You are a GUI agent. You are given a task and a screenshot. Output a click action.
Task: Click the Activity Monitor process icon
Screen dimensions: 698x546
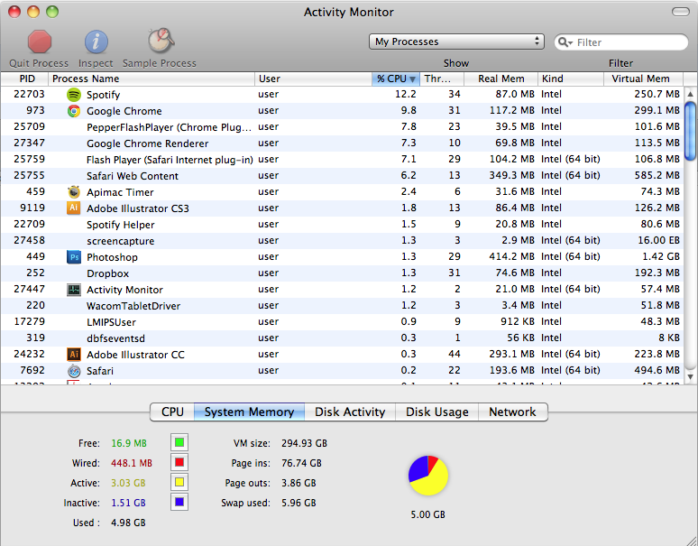pos(74,290)
